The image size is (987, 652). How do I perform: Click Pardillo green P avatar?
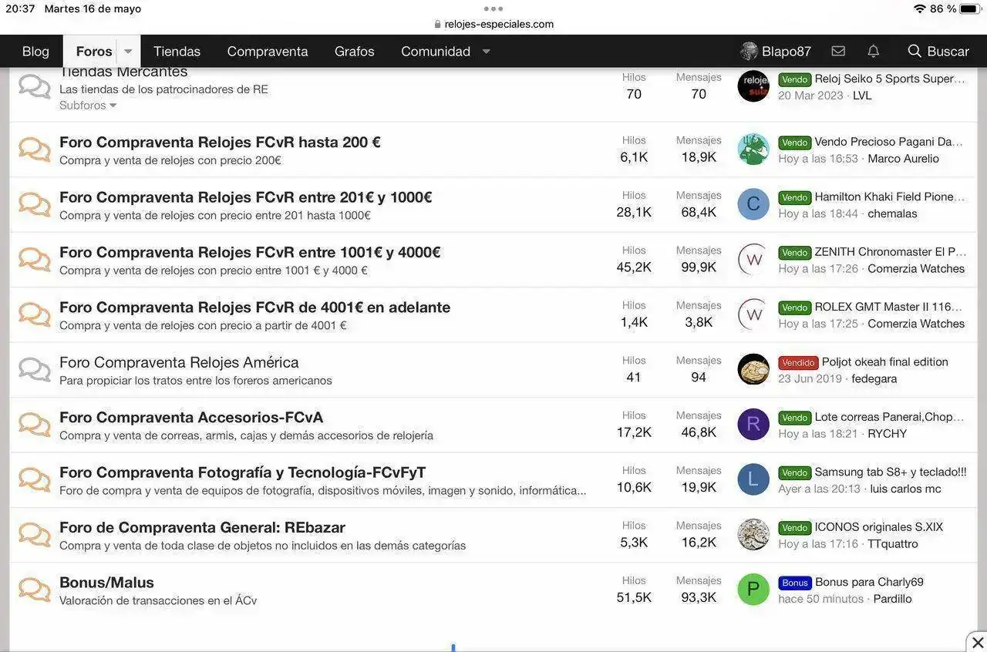pyautogui.click(x=753, y=590)
